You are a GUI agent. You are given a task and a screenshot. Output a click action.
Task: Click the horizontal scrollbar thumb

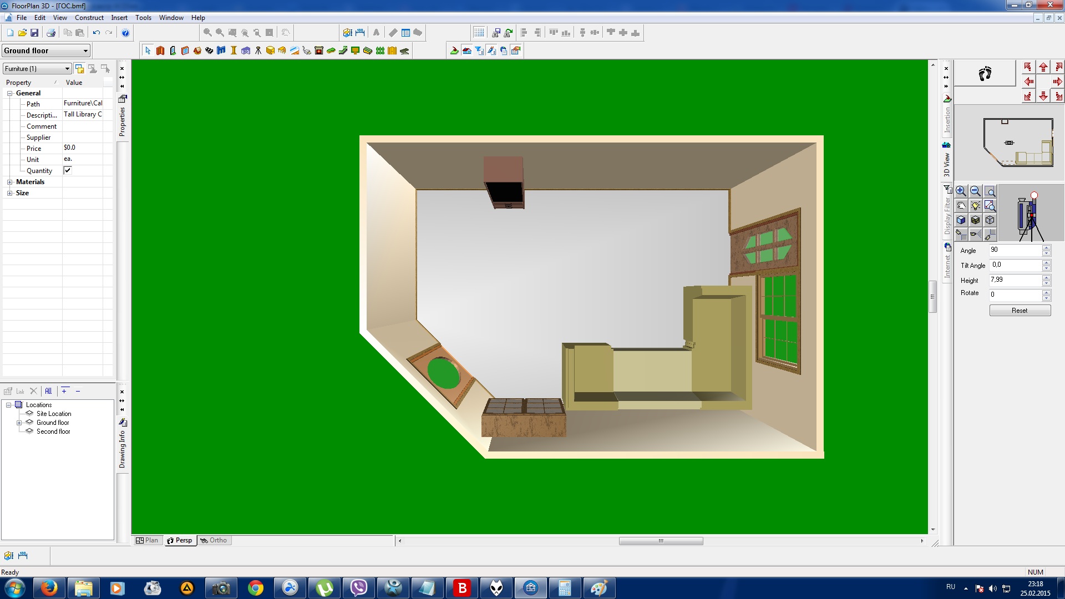click(661, 541)
